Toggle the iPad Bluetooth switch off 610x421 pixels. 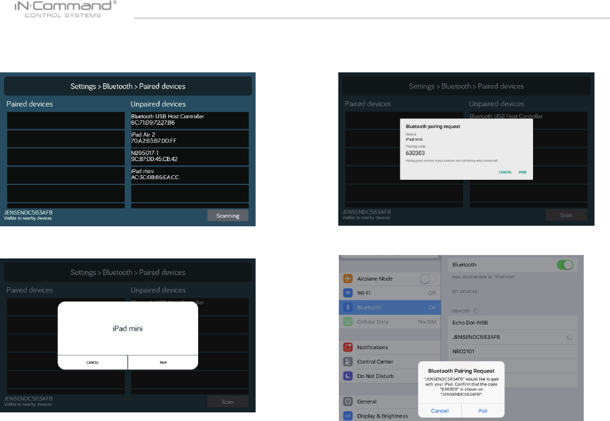click(565, 265)
